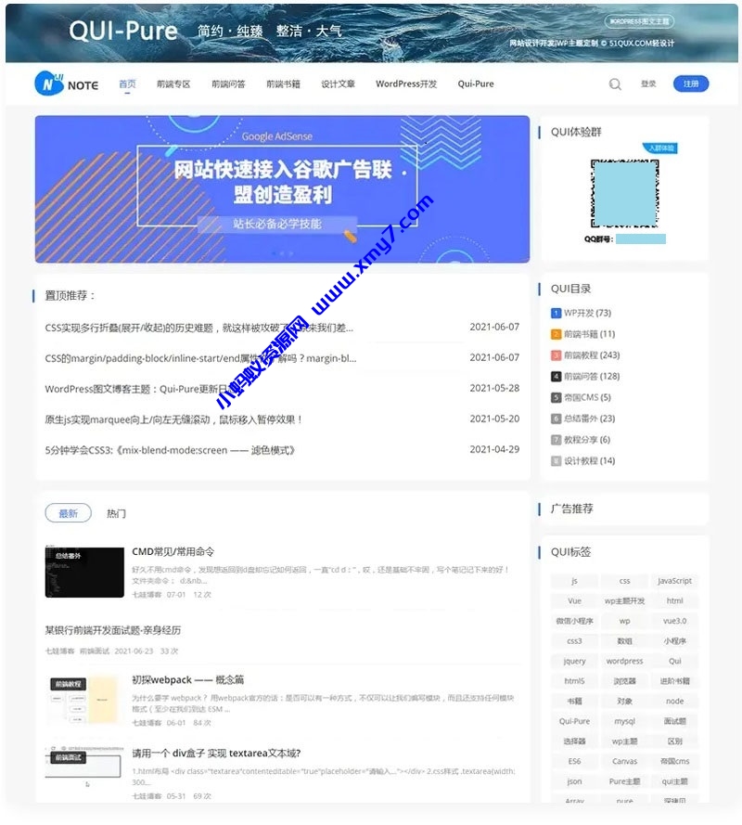Click the CMD命令 article thumbnail image
Image resolution: width=742 pixels, height=825 pixels.
pos(85,573)
